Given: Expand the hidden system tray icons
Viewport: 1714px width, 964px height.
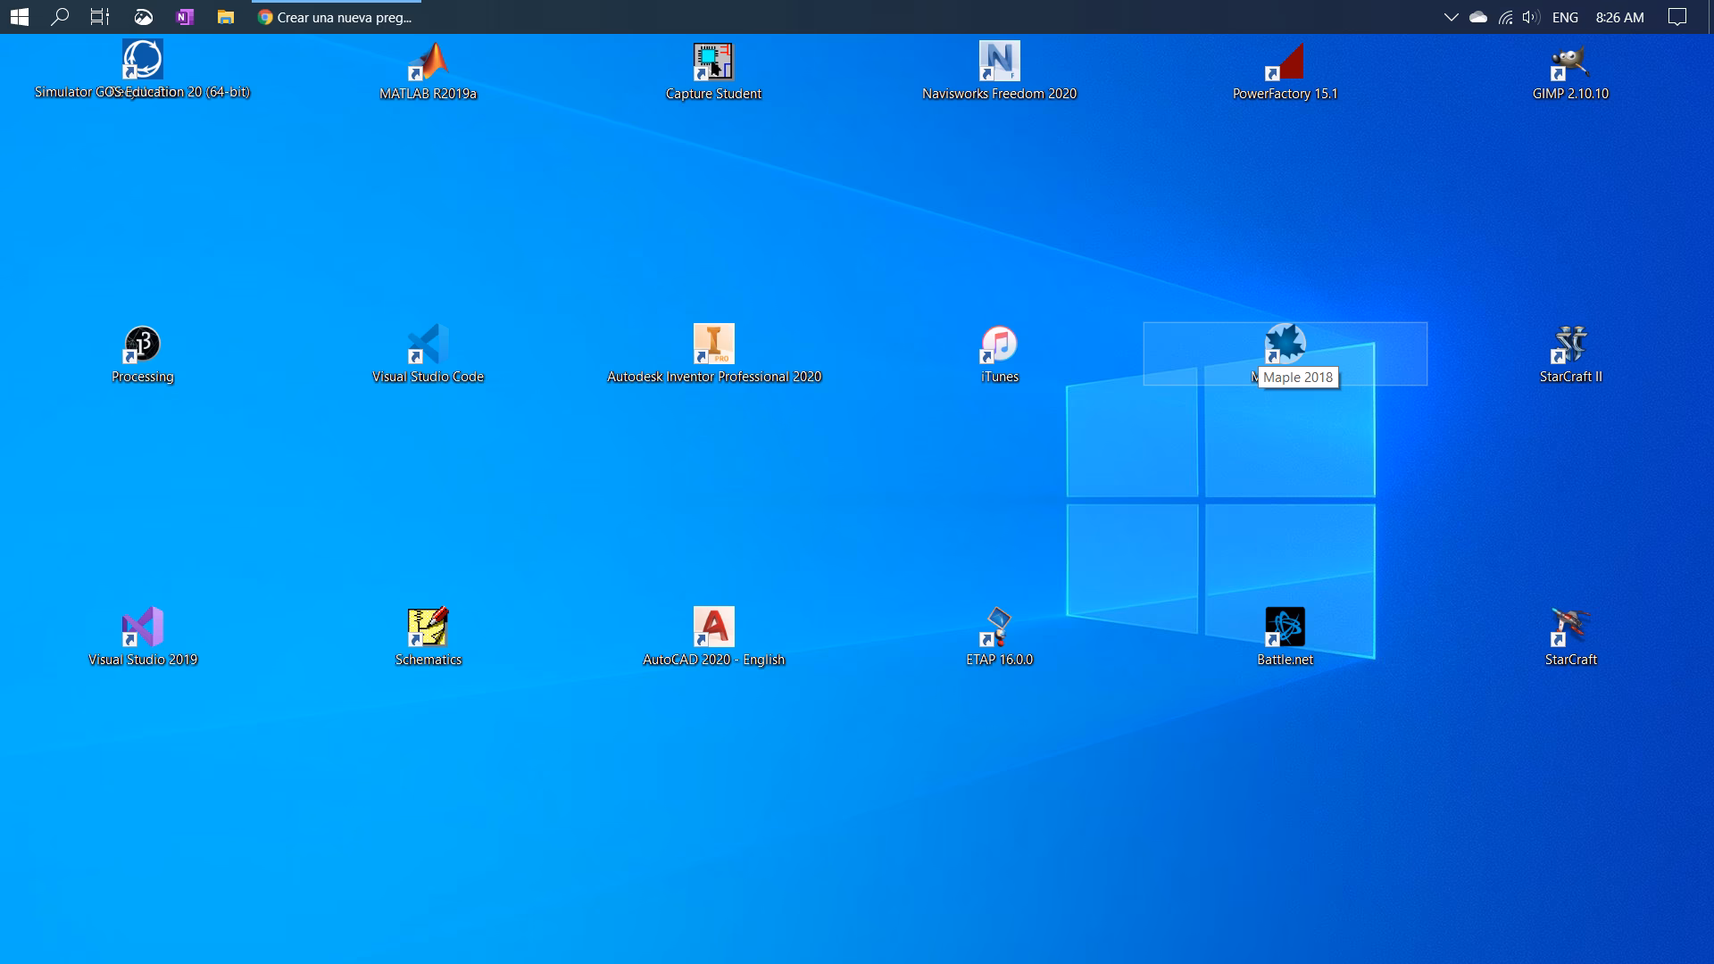Looking at the screenshot, I should [1452, 17].
